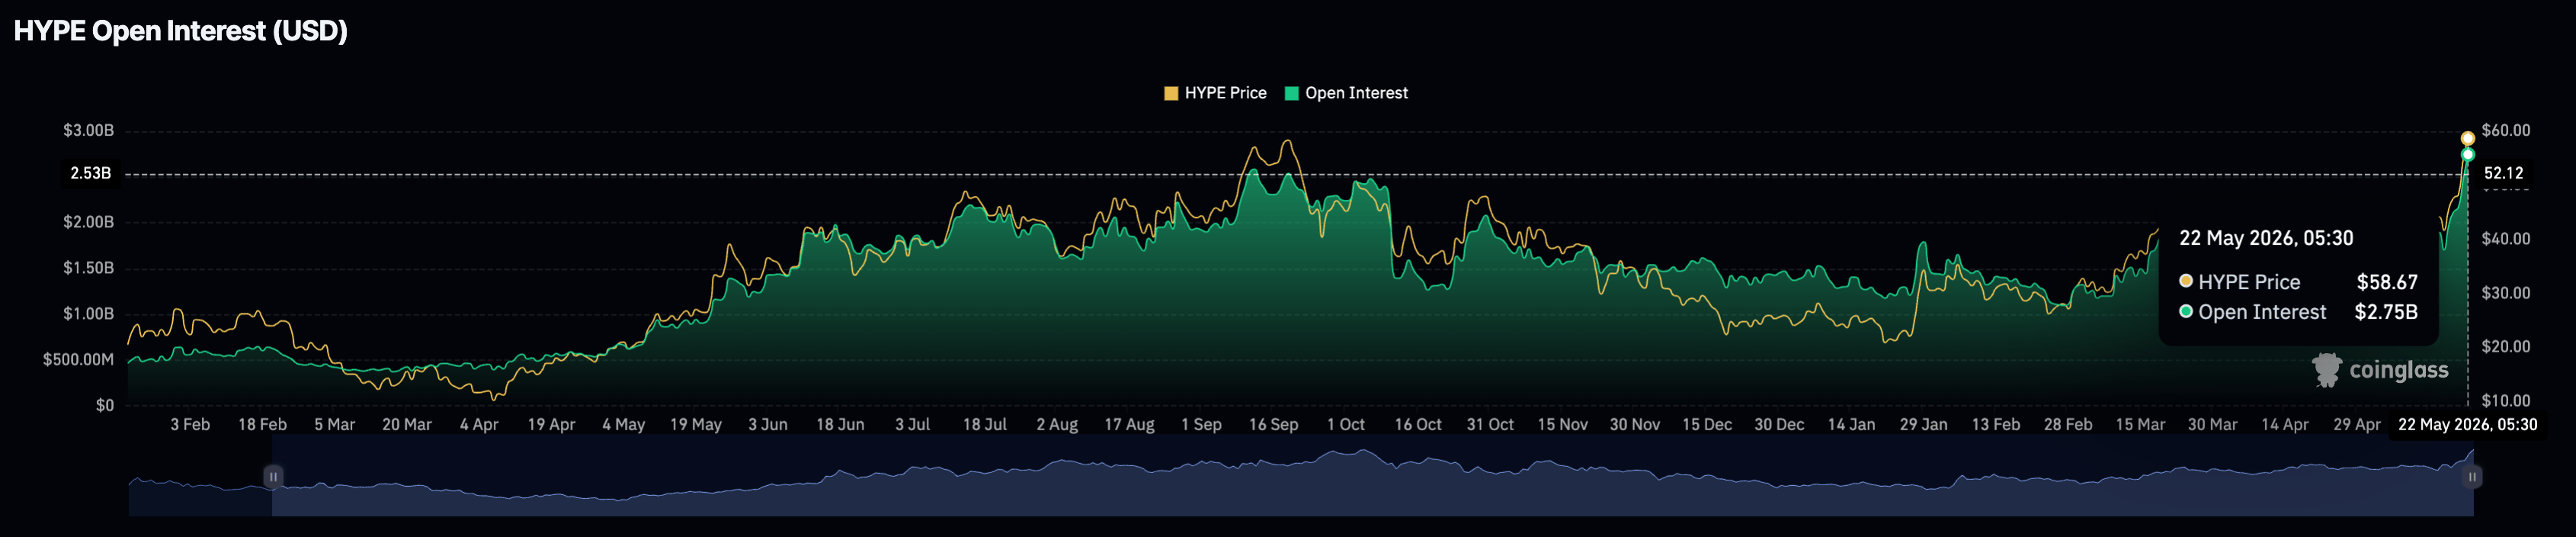The width and height of the screenshot is (2576, 537).
Task: Click the 4 Apr date label
Action: coord(479,425)
